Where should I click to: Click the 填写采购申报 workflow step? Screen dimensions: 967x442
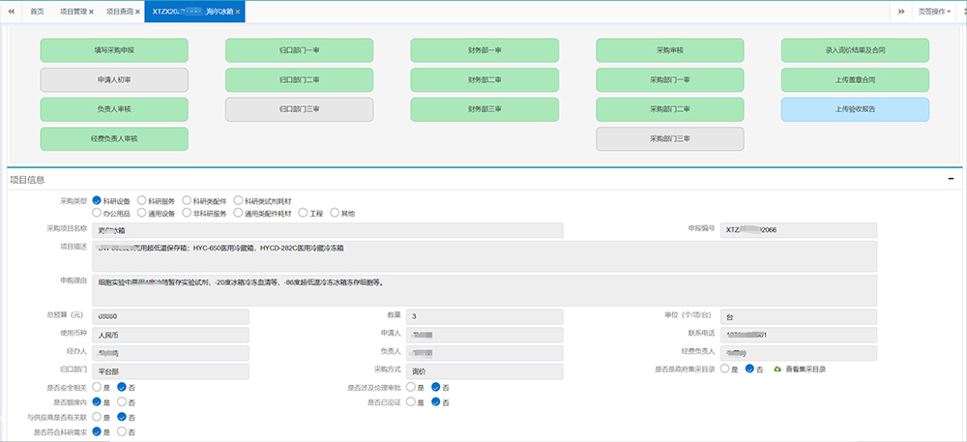click(x=114, y=50)
